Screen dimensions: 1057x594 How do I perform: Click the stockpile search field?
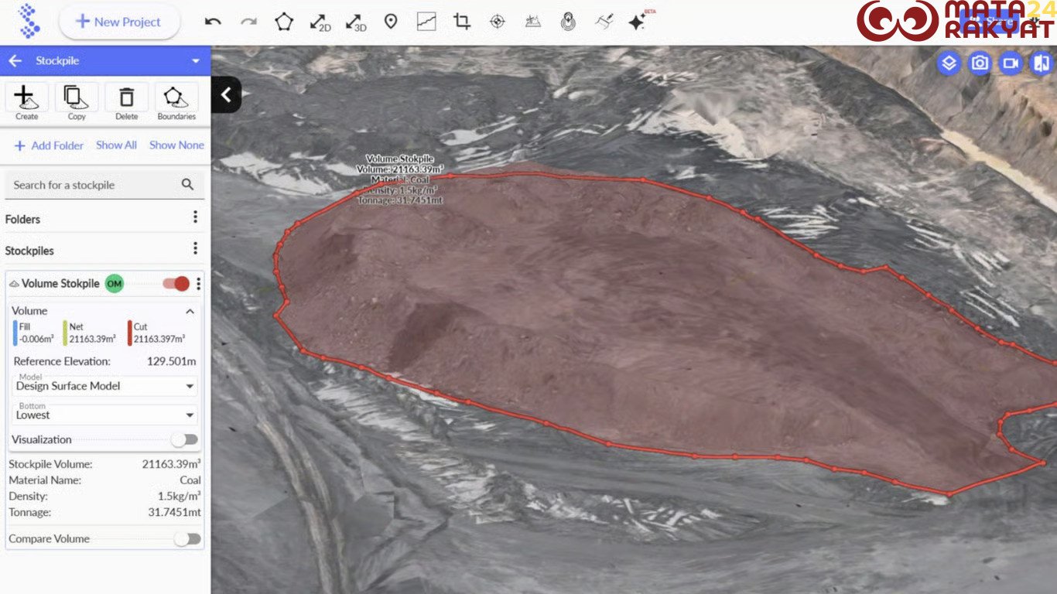coord(93,185)
